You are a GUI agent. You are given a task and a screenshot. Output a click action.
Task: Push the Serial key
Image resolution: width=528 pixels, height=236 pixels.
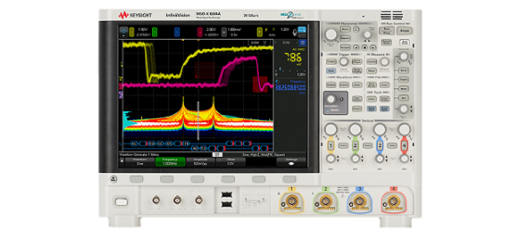point(403,71)
